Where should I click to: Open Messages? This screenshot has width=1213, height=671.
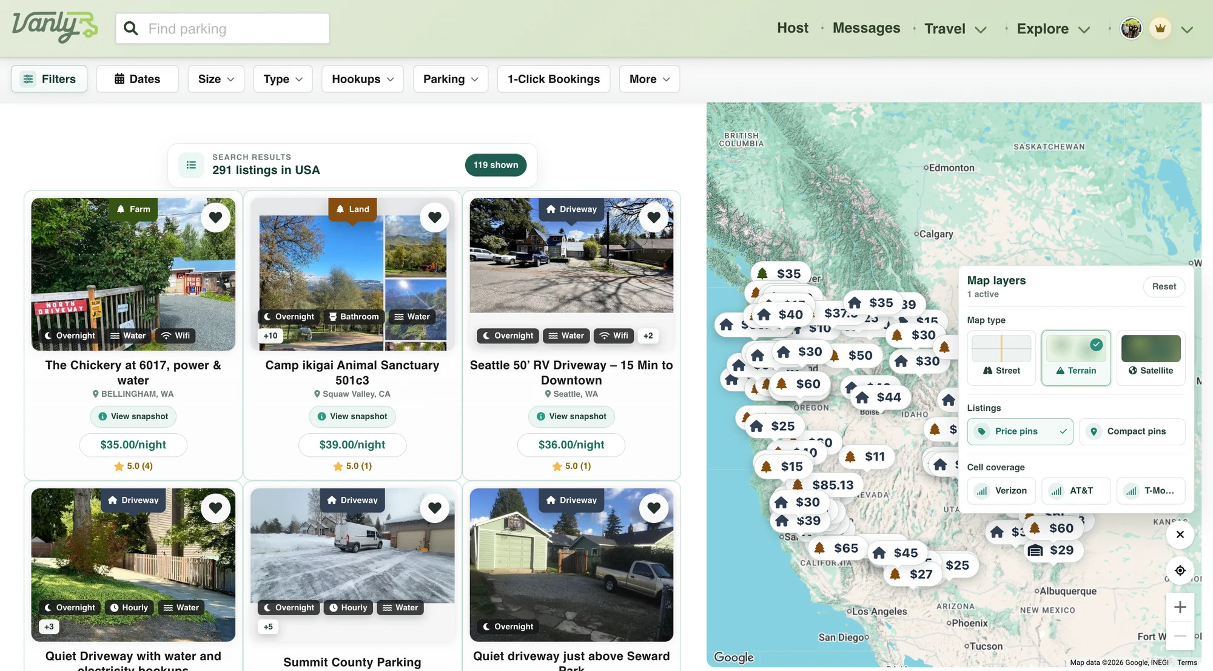tap(866, 28)
